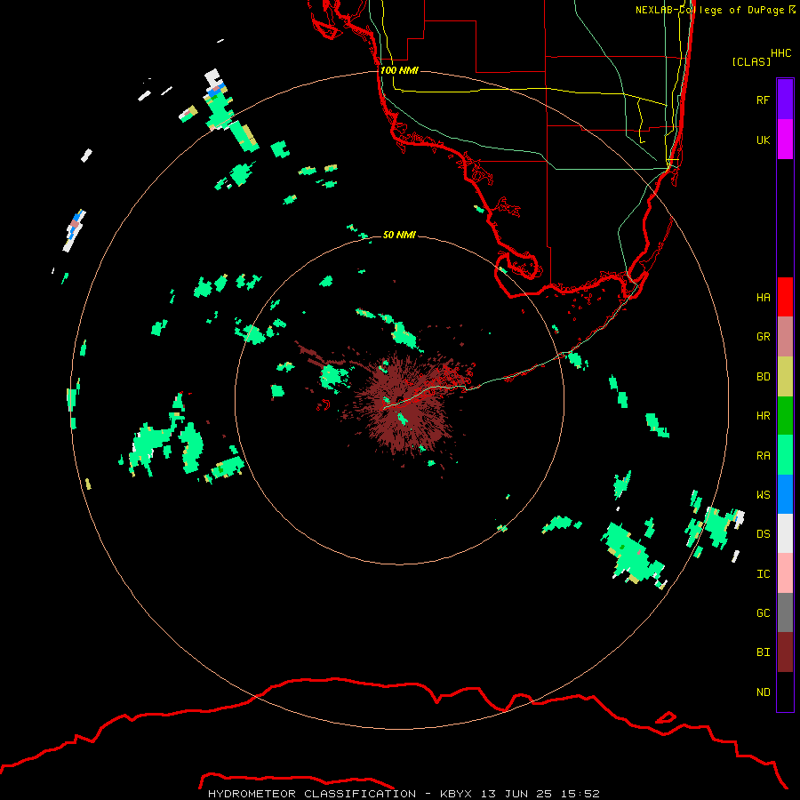Click the IC light pink legend swatch
The height and width of the screenshot is (800, 800).
(x=785, y=573)
